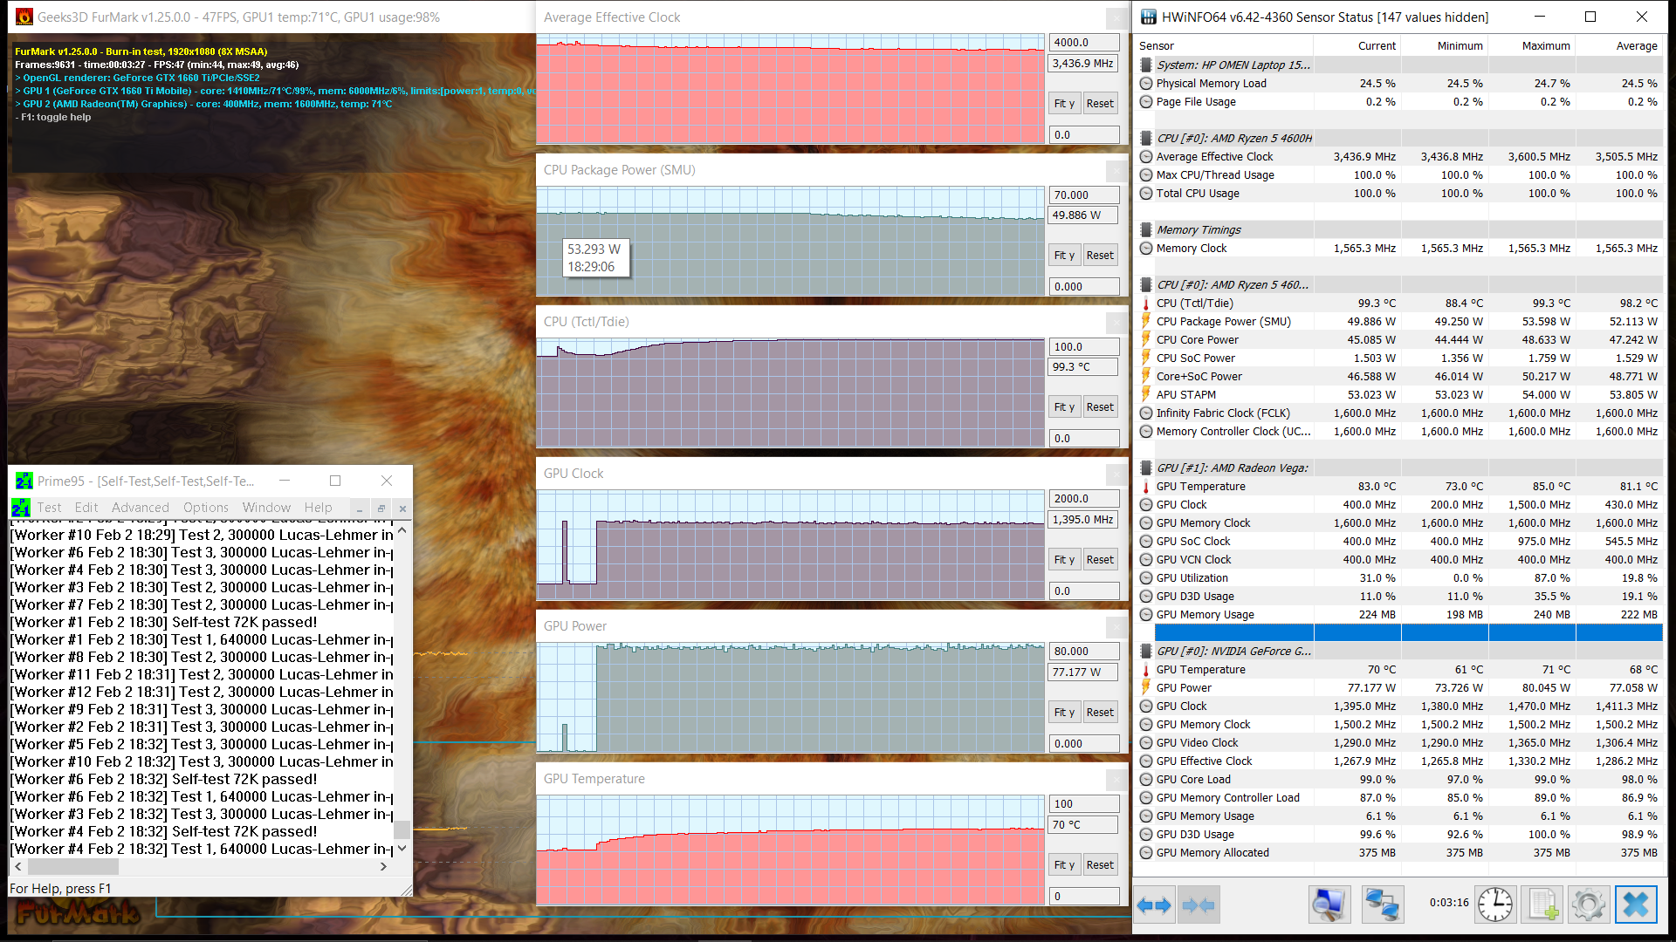1676x942 pixels.
Task: Click the circle icon beside Average Effective Clock row
Action: [x=1146, y=157]
